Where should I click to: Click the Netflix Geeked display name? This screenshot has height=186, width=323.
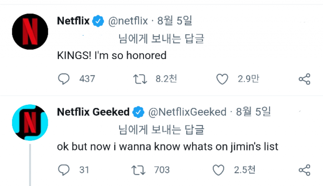tap(93, 112)
